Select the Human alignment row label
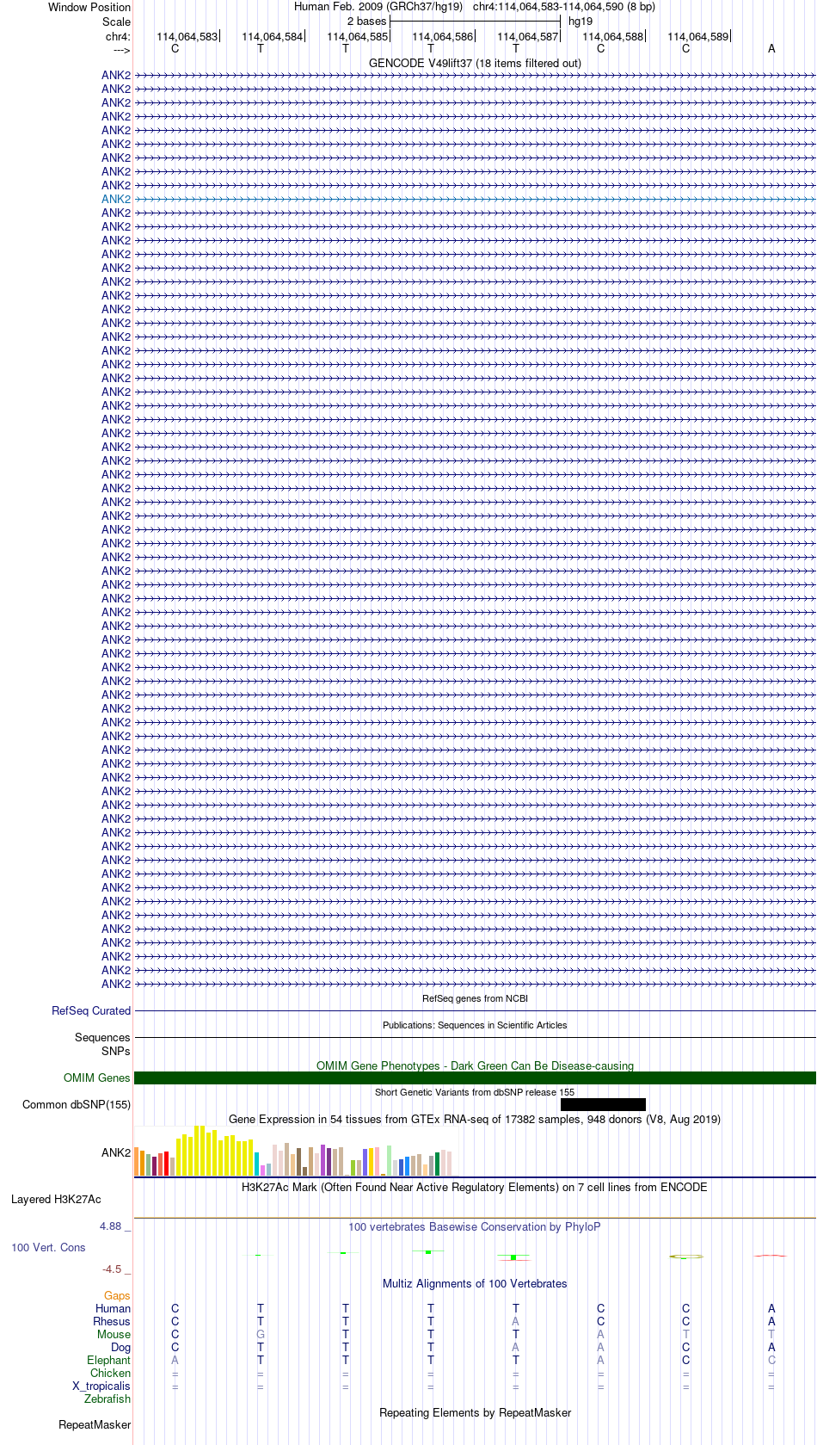817x1445 pixels. [x=114, y=1309]
